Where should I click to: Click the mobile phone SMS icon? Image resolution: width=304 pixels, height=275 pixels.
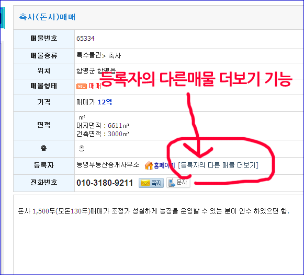(172, 183)
